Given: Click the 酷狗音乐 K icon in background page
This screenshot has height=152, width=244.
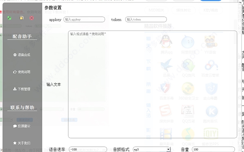Looking at the screenshot, I should 212,112.
